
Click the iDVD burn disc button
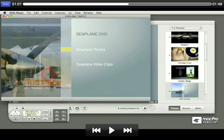[x=152, y=108]
